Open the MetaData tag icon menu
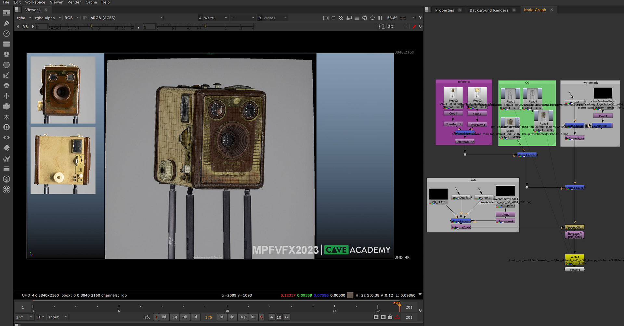The height and width of the screenshot is (326, 624). pos(6,148)
